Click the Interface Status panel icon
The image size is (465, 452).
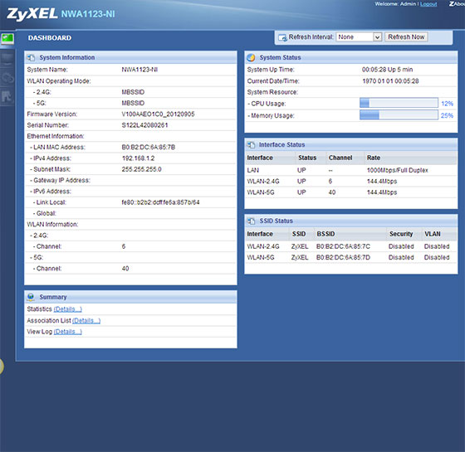pos(251,145)
